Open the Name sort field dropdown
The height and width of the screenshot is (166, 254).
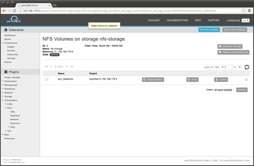208,67
